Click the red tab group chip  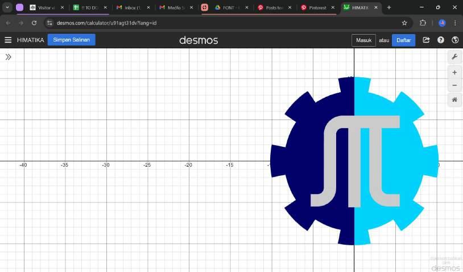(205, 7)
